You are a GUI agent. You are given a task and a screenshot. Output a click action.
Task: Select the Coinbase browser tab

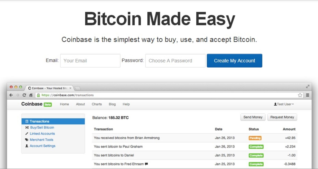pos(49,88)
